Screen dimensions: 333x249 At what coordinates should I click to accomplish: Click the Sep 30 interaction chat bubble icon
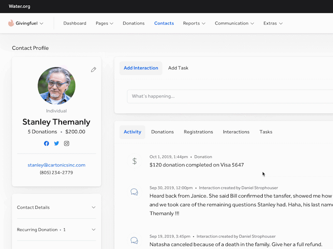tap(134, 192)
